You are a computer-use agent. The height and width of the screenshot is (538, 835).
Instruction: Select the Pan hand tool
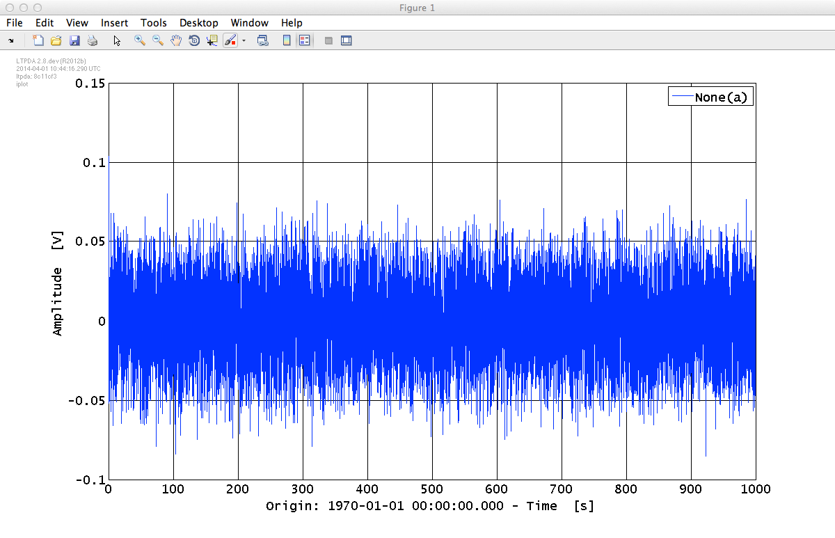(x=176, y=41)
